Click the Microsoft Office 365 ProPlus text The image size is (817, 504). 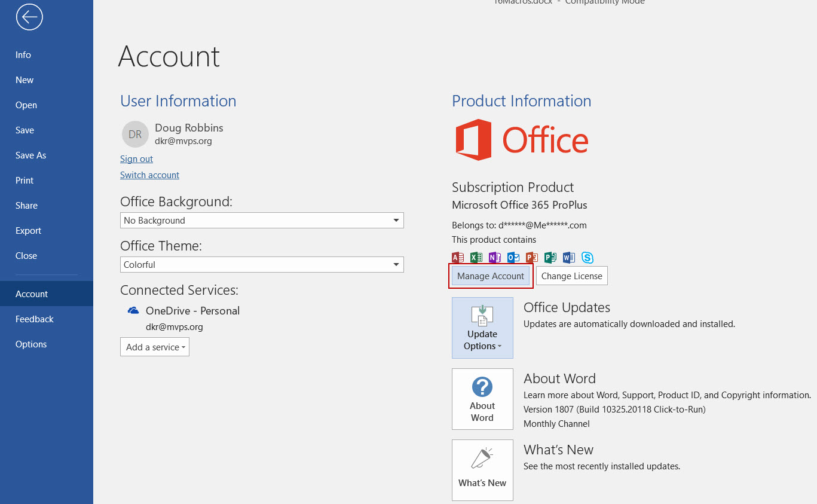[519, 205]
